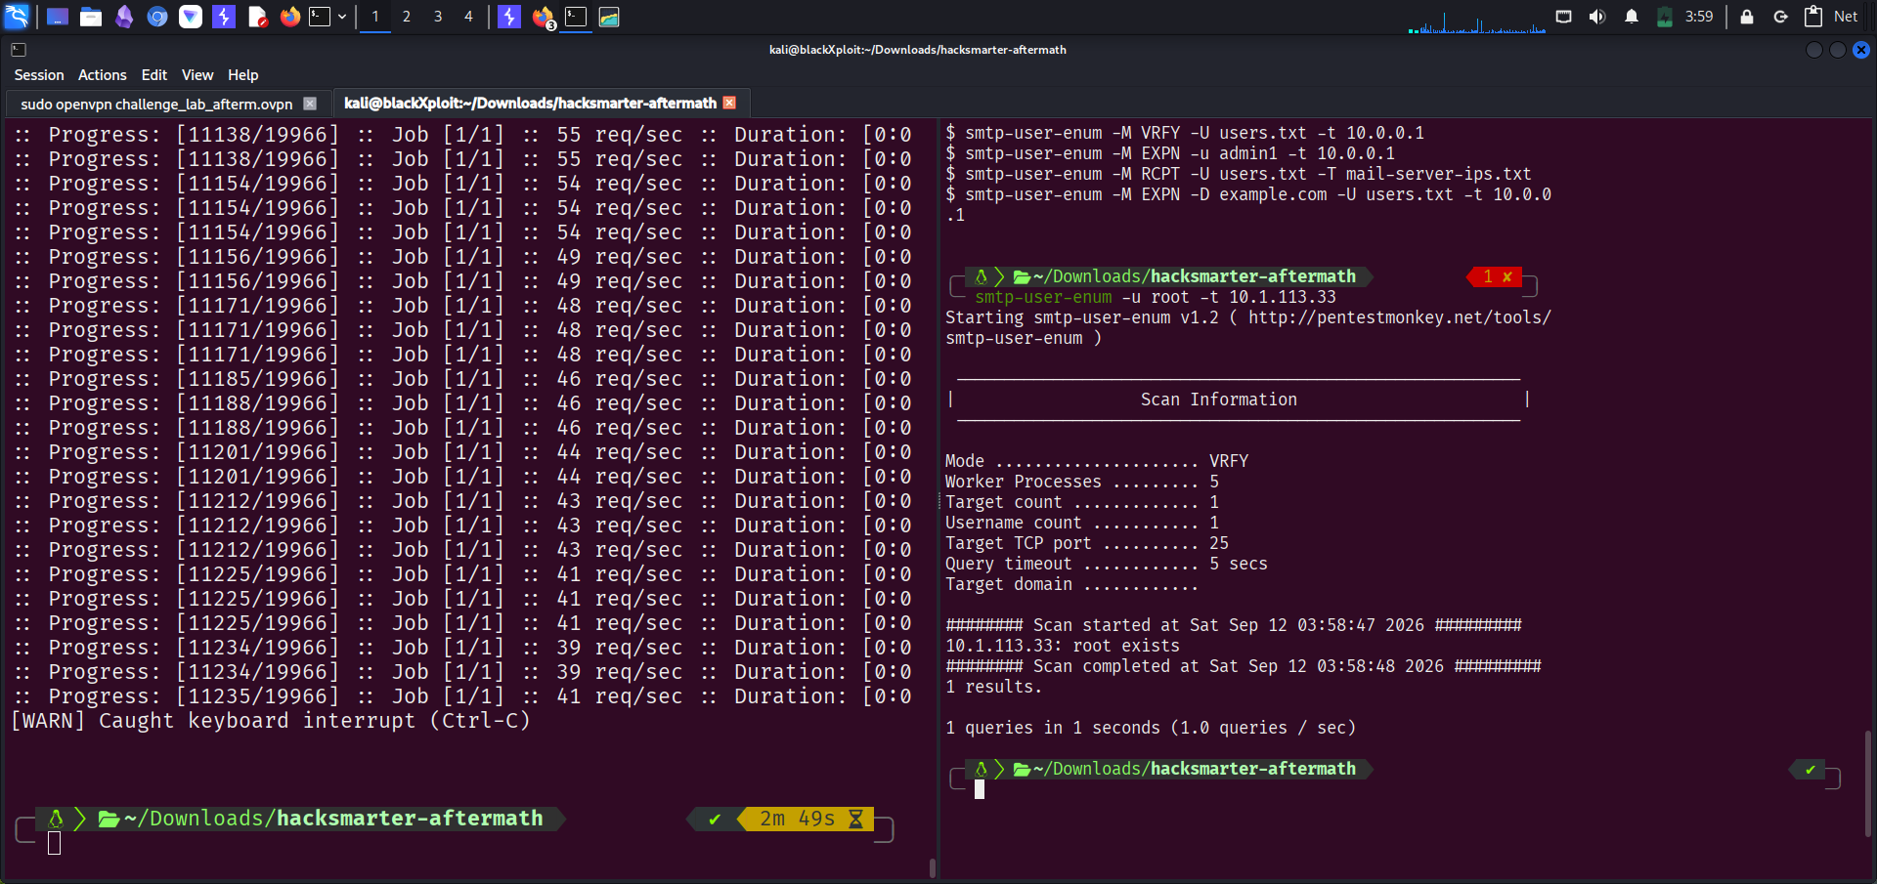1877x884 pixels.
Task: Switch to workspace 2
Action: tap(407, 17)
